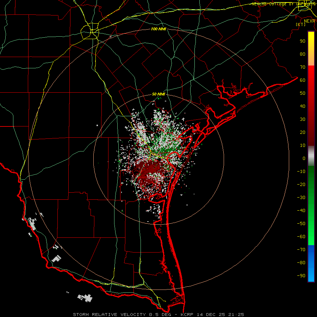Click the -20 value on the color scale
This screenshot has height=317, width=317.
pyautogui.click(x=301, y=185)
